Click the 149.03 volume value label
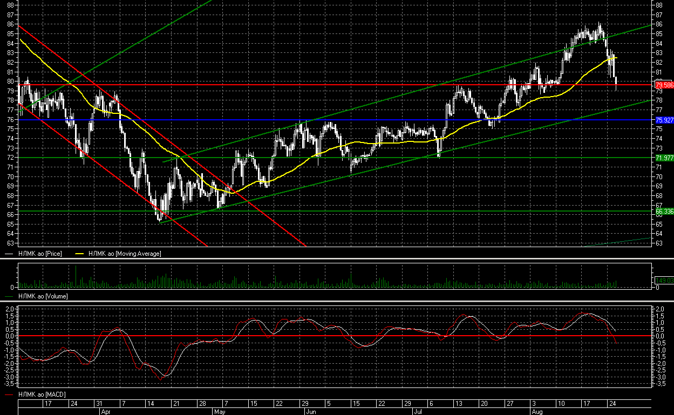Viewport: 674px width, 415px height. coord(664,280)
